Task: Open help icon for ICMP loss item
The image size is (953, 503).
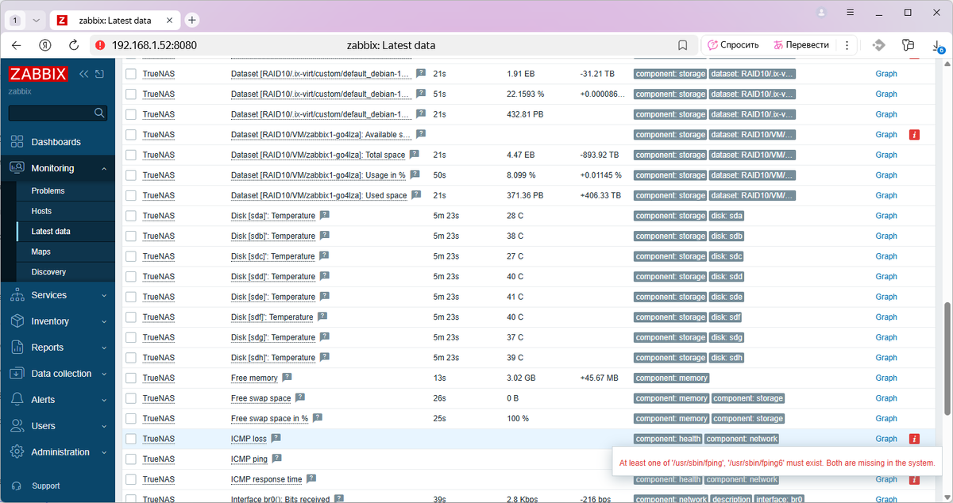Action: 276,439
